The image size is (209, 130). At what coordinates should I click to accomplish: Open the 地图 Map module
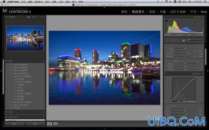[152, 12]
